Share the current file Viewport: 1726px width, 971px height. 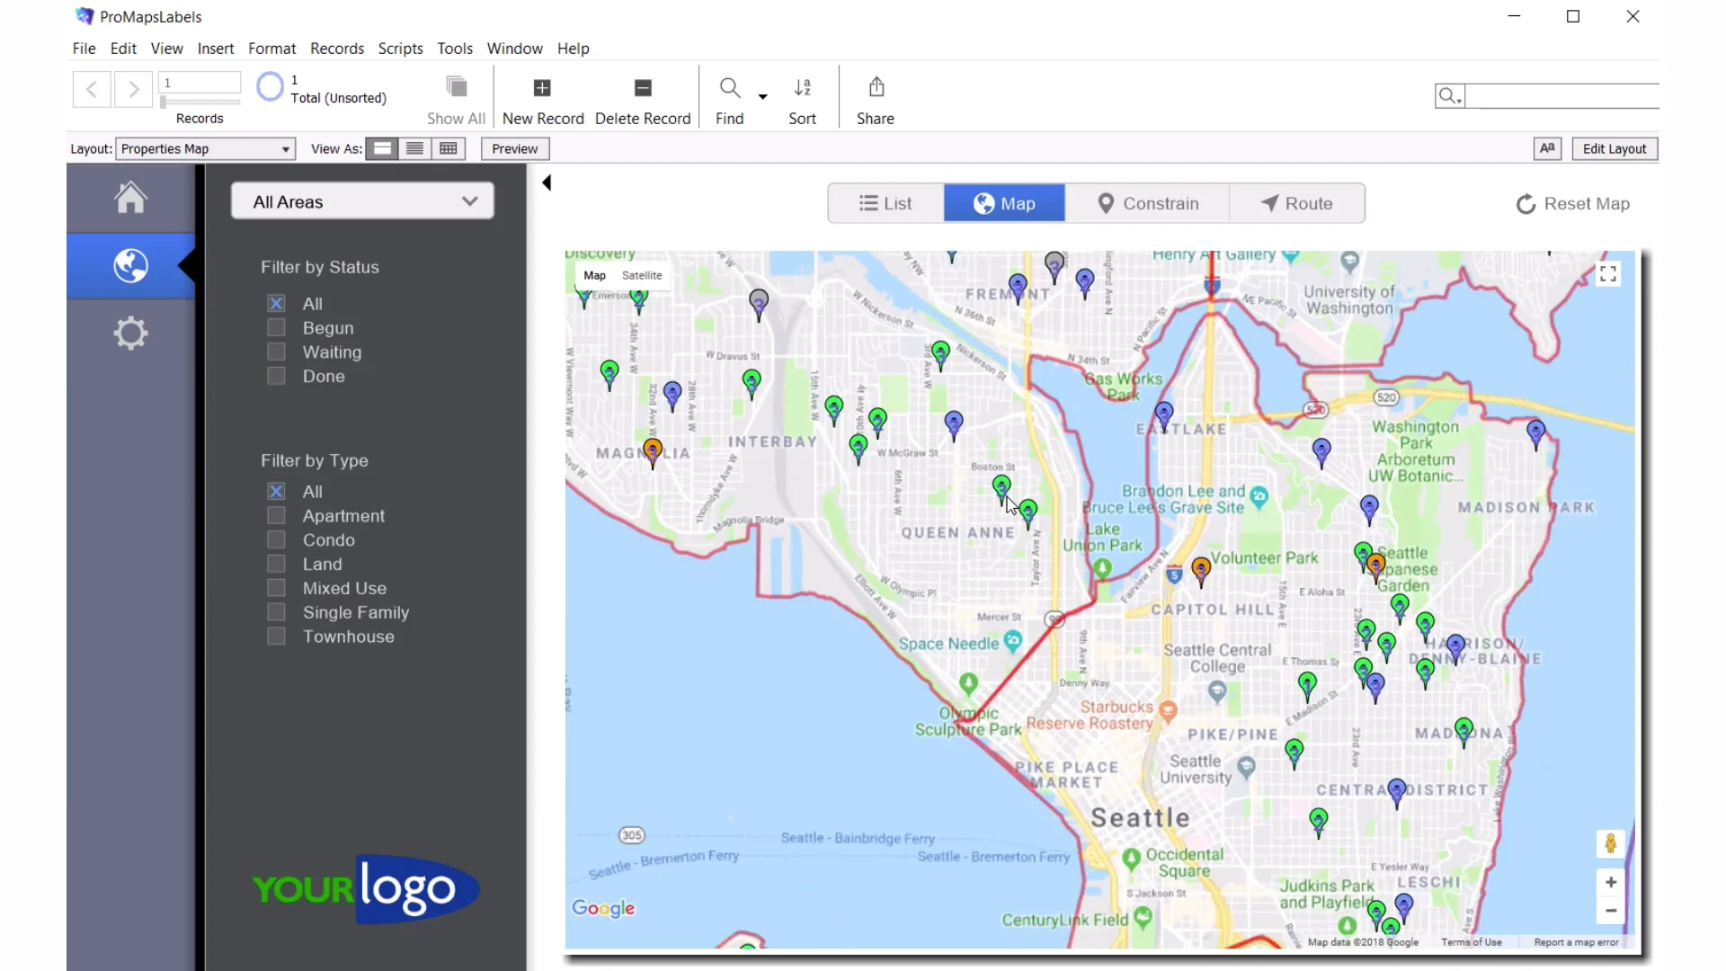click(876, 99)
